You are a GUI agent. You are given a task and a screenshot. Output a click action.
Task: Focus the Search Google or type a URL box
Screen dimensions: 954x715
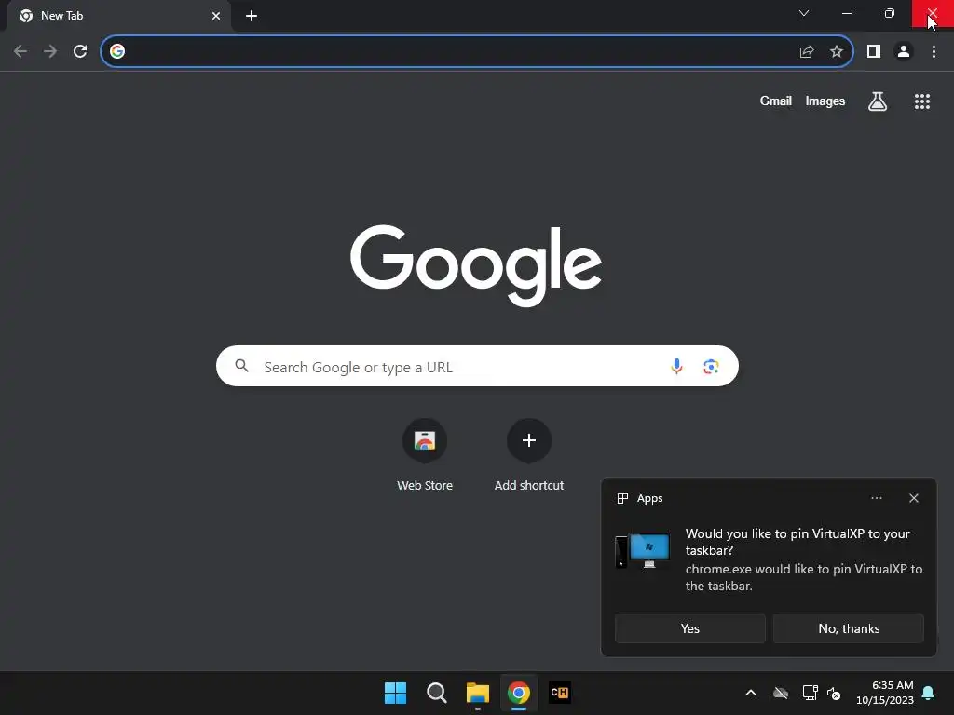click(477, 366)
